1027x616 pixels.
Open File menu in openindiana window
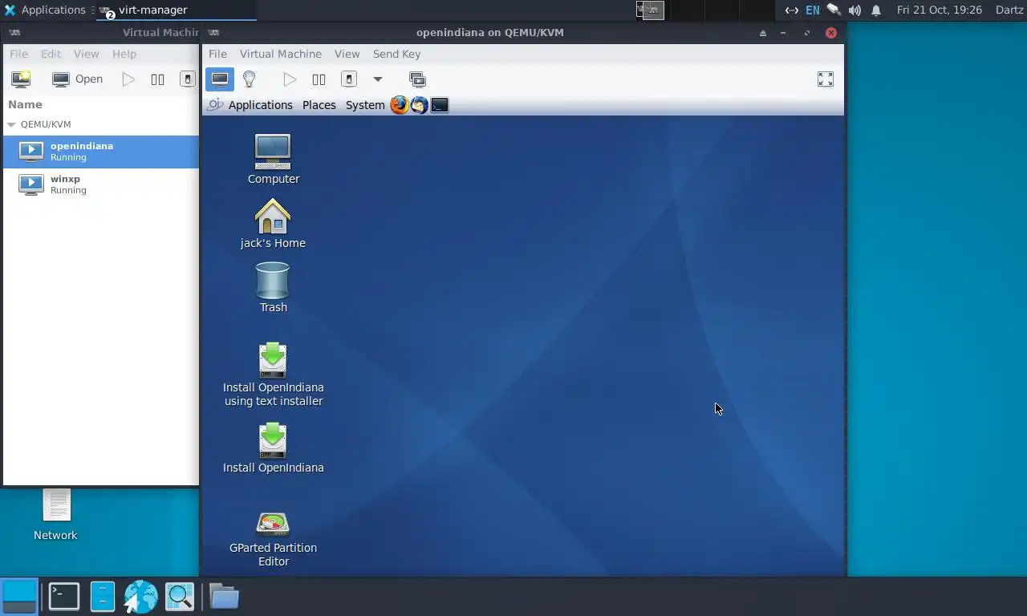[217, 54]
